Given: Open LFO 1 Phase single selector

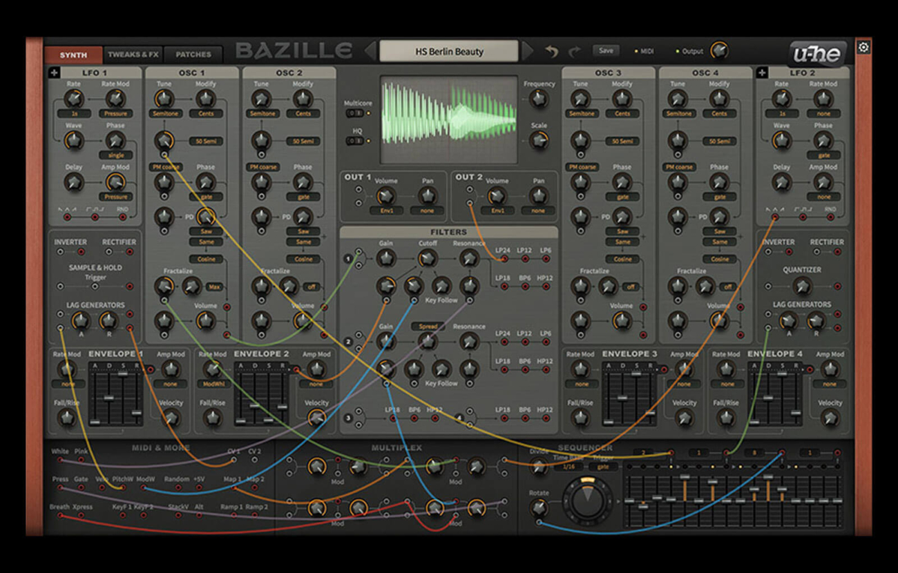Looking at the screenshot, I should [115, 155].
